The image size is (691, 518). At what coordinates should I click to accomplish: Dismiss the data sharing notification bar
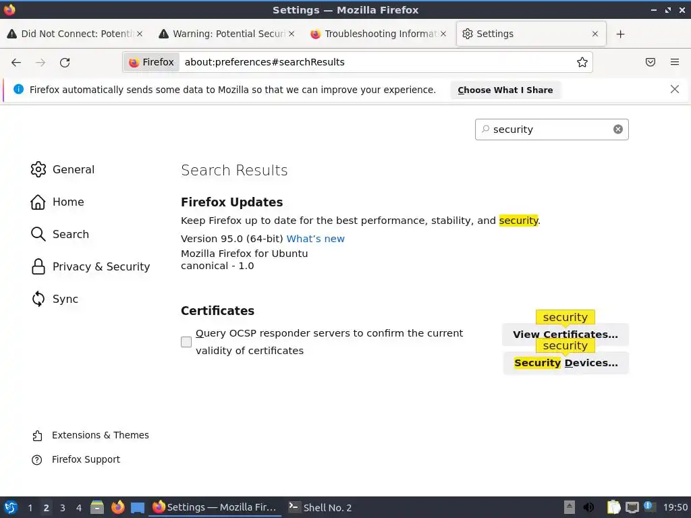(x=675, y=90)
